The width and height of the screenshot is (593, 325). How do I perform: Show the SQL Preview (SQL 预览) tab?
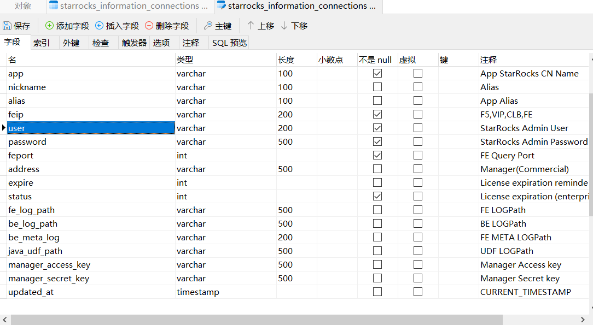(229, 43)
